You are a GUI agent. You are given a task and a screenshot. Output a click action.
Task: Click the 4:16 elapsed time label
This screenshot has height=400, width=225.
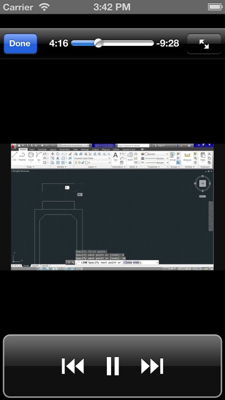point(59,43)
